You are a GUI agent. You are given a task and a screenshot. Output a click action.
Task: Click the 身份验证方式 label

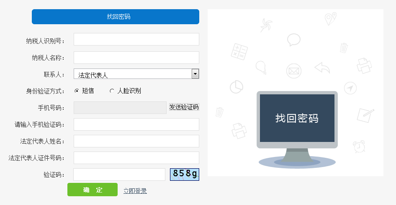[x=45, y=91]
